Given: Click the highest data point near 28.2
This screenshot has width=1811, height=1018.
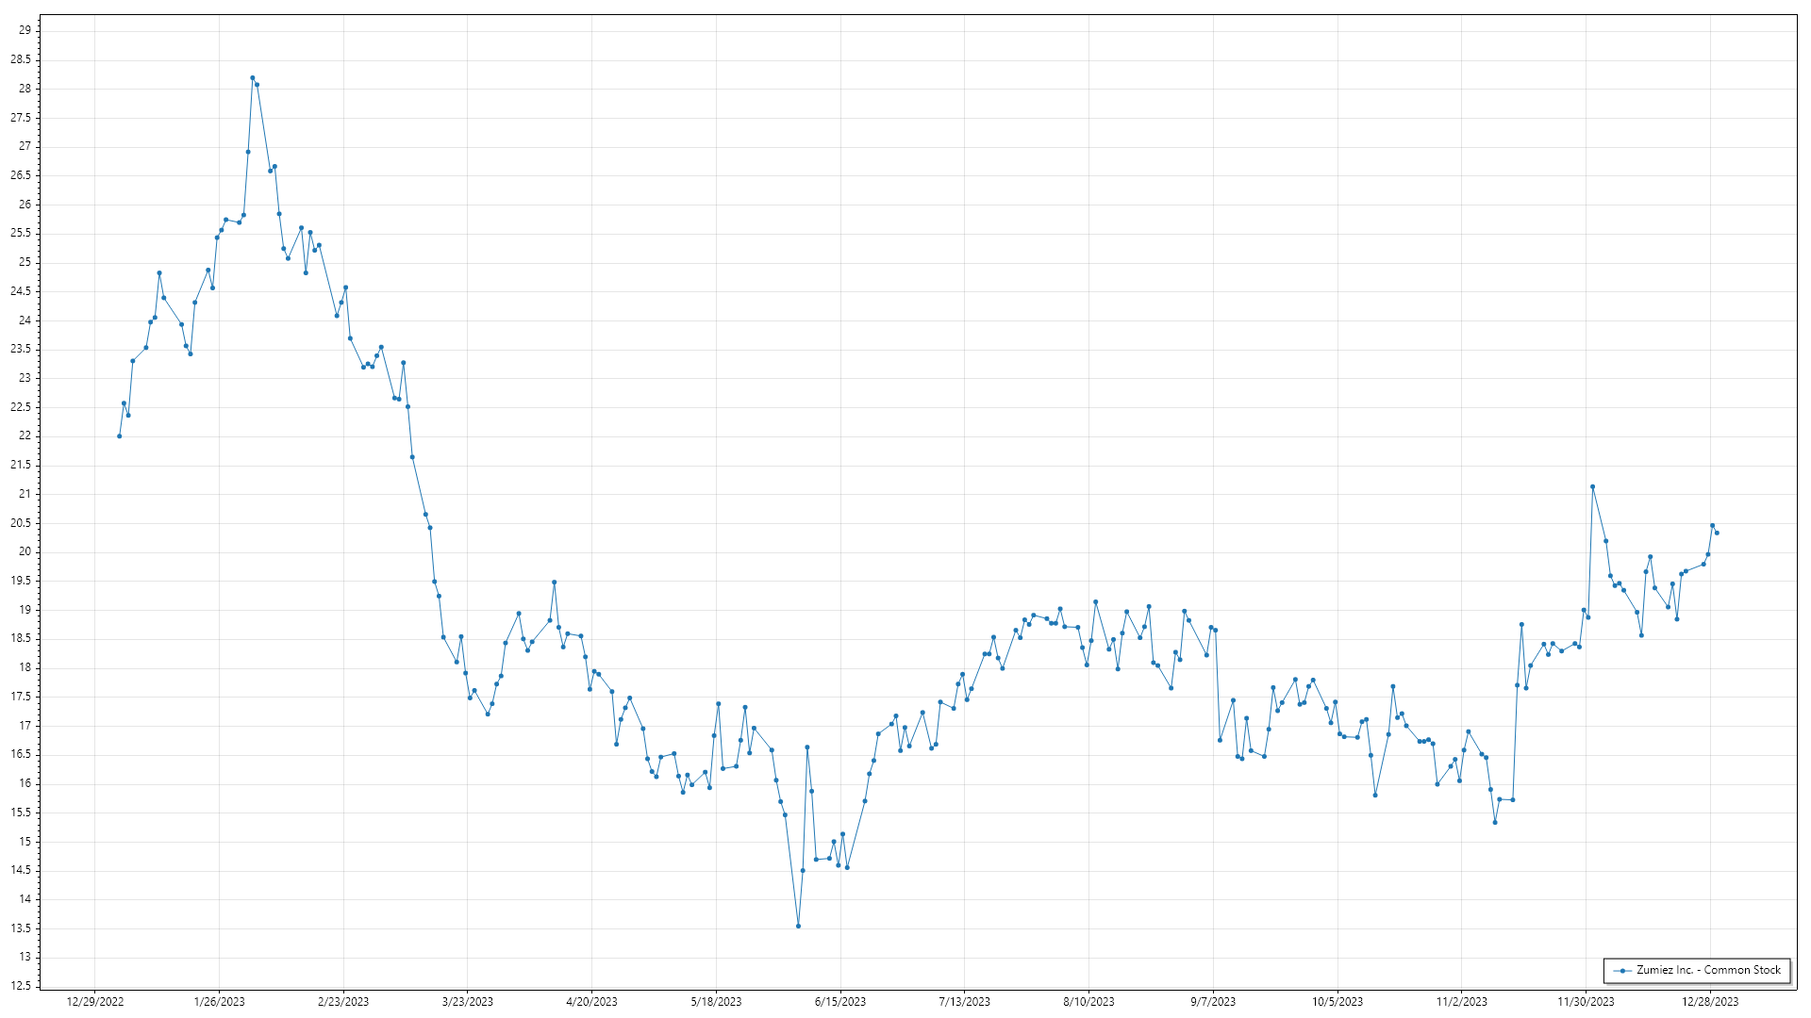Looking at the screenshot, I should point(252,78).
